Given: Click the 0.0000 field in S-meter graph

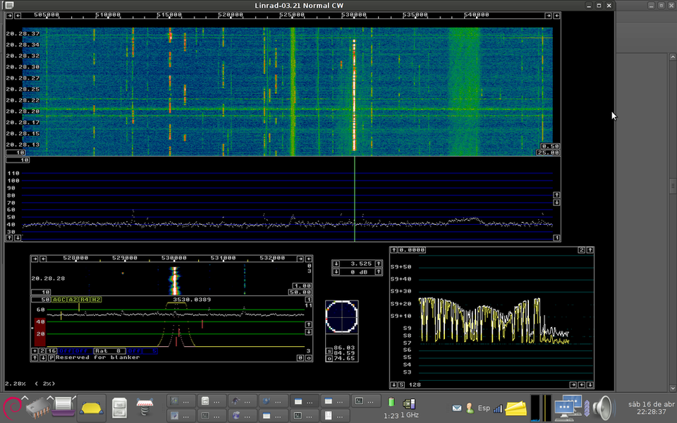Looking at the screenshot, I should click(x=412, y=250).
